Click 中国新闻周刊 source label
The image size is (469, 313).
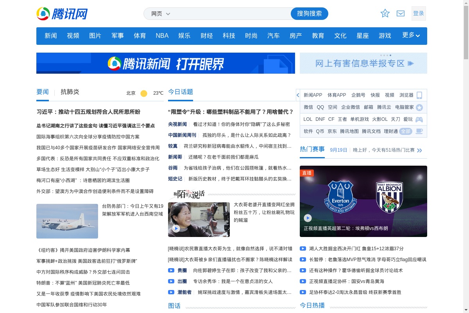click(x=182, y=135)
